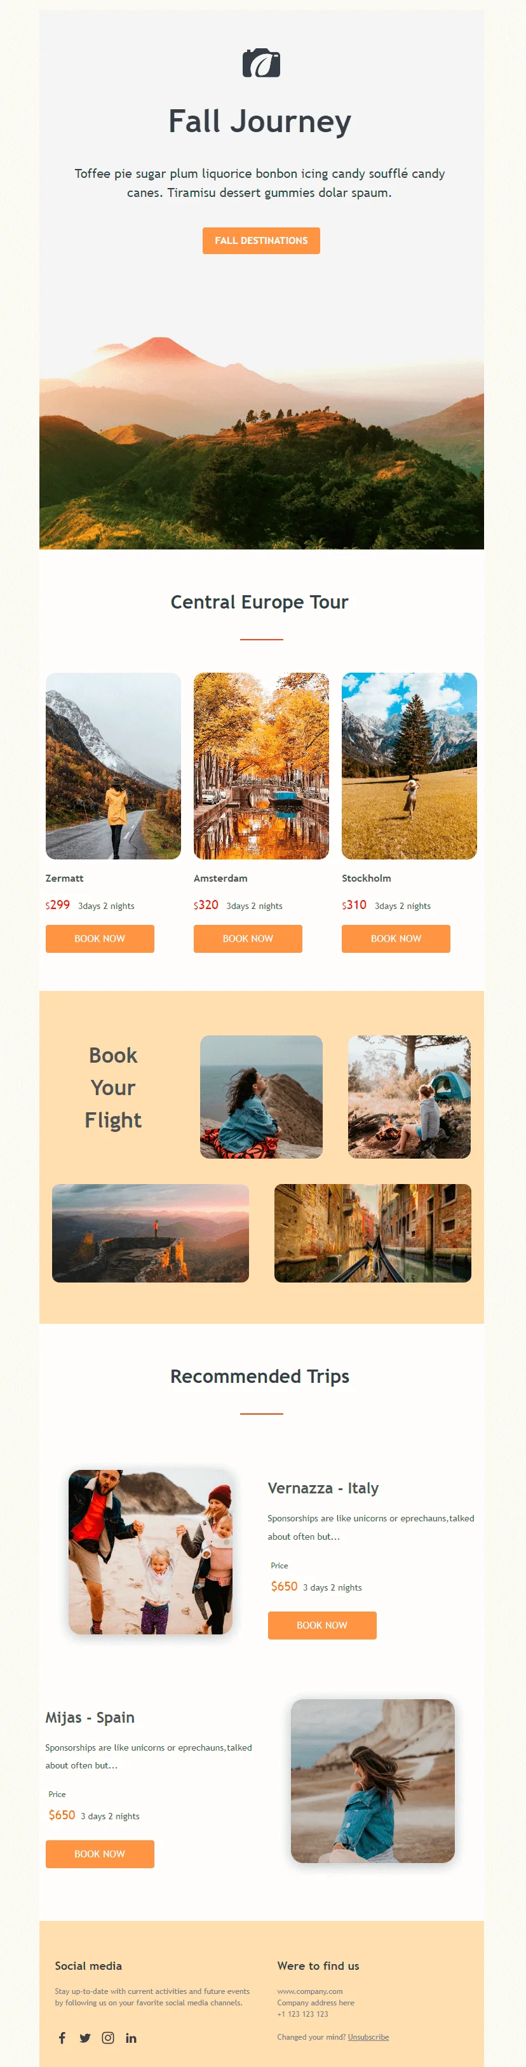Book the Zermatt trip now
The image size is (526, 2067).
click(x=100, y=939)
